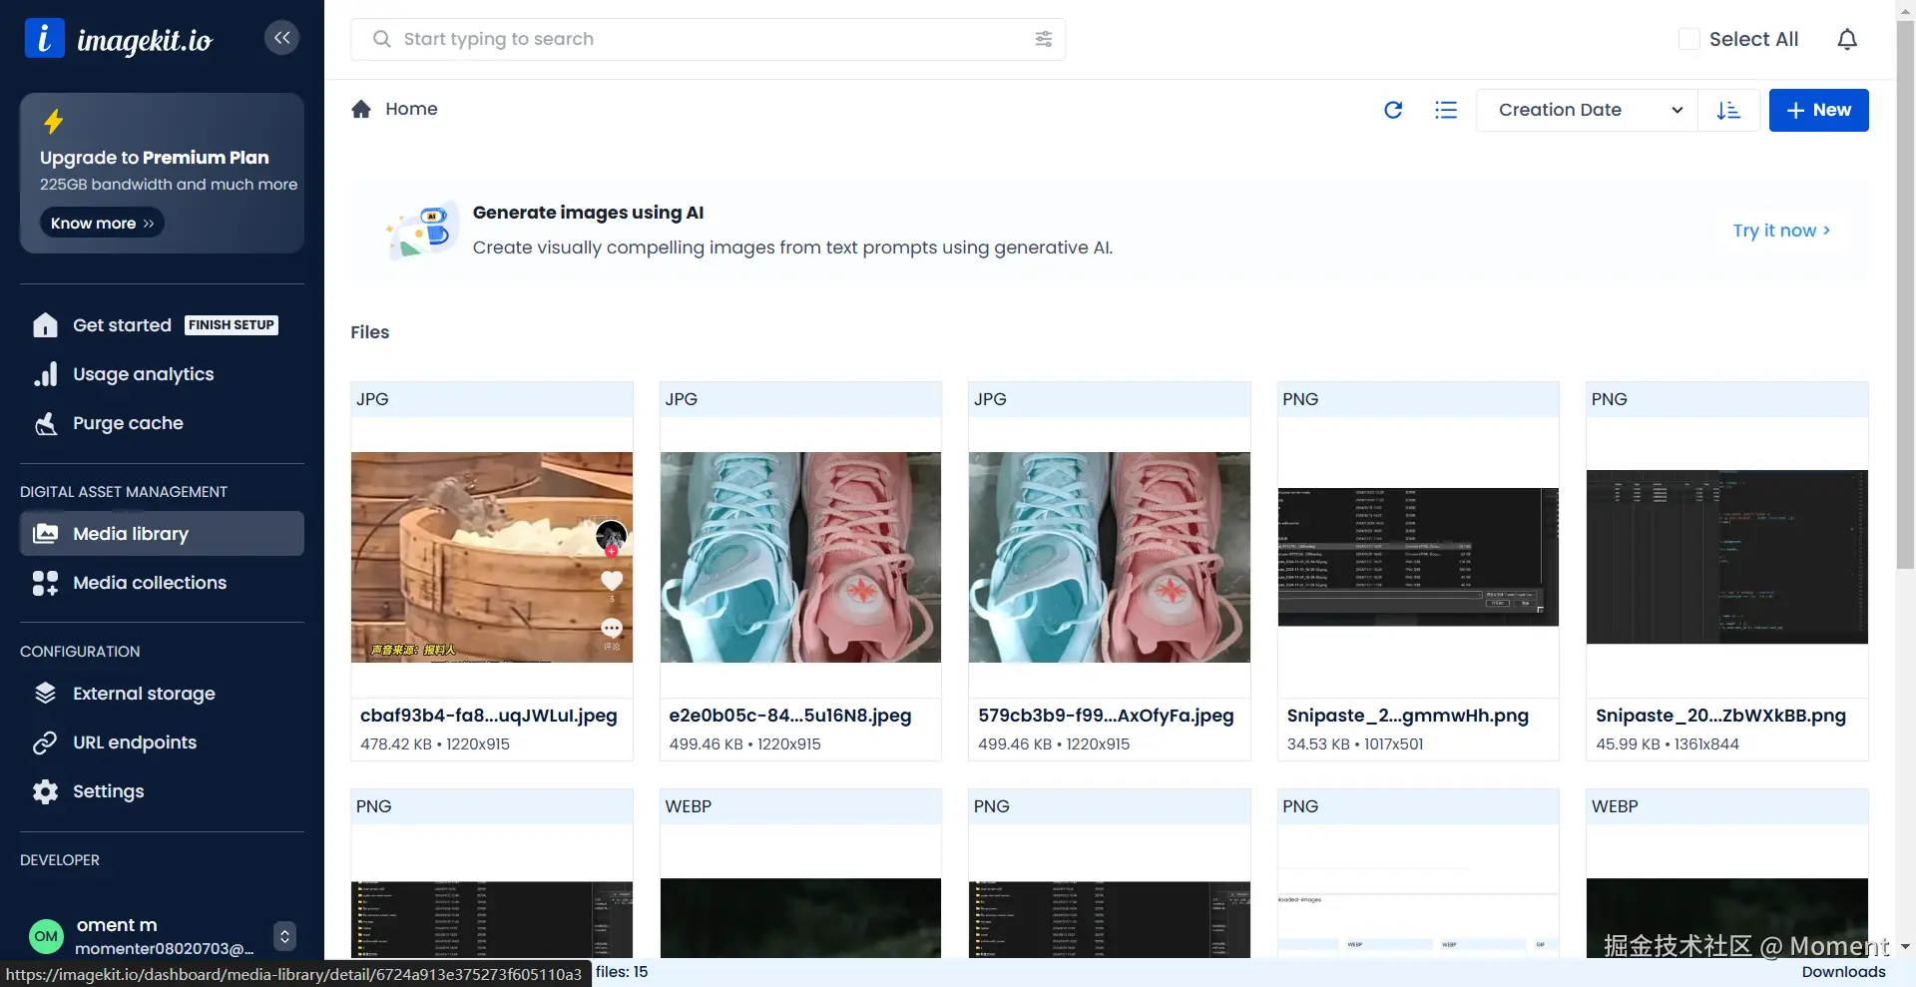Click the 45.99 KB • 1361x844 size text
The height and width of the screenshot is (987, 1916).
click(1668, 744)
